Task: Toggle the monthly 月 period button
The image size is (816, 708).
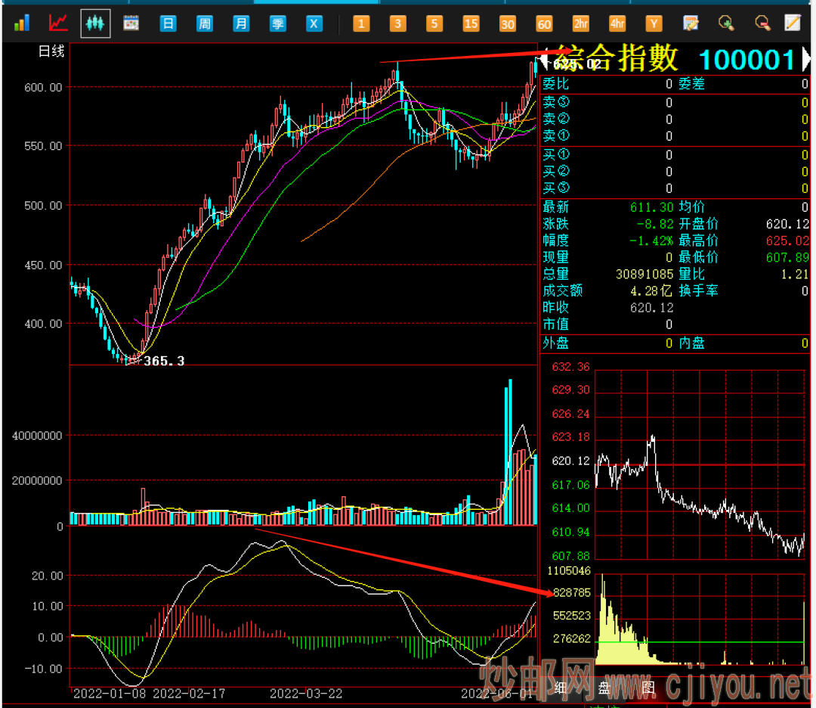Action: (241, 23)
